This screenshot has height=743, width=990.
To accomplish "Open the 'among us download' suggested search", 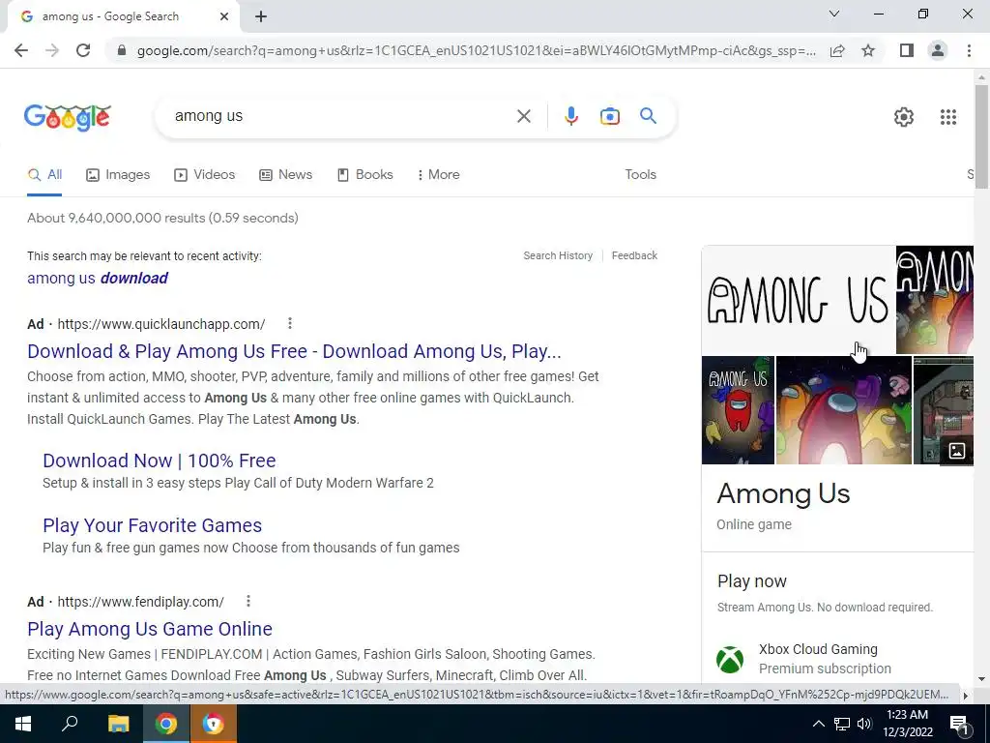I will point(98,278).
